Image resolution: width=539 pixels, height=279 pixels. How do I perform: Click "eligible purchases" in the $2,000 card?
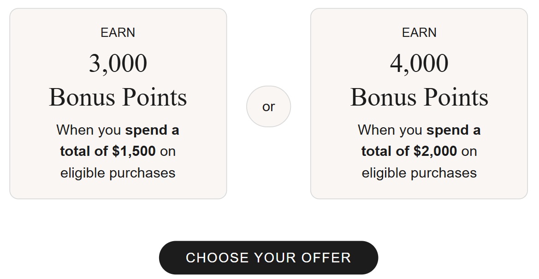(x=419, y=173)
